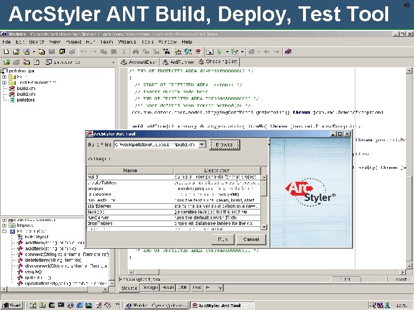Screen dimensions: 414x310
Task: Select the runServer target row
Action: pos(174,218)
